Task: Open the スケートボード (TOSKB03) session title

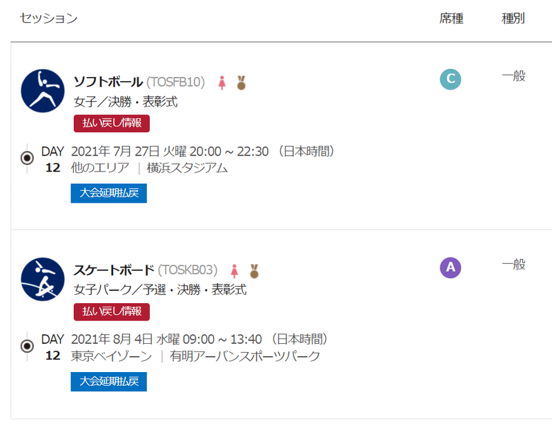Action: click(146, 270)
